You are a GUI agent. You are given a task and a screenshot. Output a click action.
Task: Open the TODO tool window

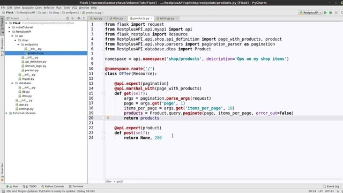(x=29, y=187)
